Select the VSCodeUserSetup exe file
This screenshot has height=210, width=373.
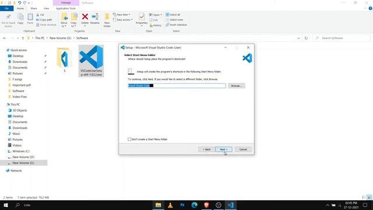91,61
